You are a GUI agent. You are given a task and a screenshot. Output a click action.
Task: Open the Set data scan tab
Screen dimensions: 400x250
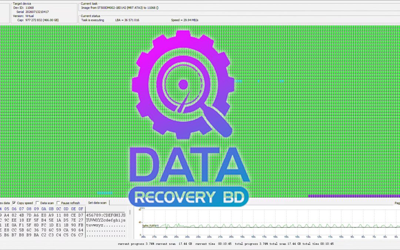pos(97,203)
